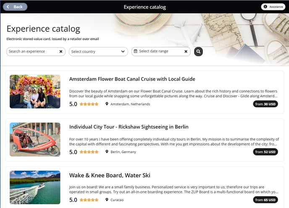Open Amsterdam Flower Boat Canal Cruise title

click(x=132, y=79)
